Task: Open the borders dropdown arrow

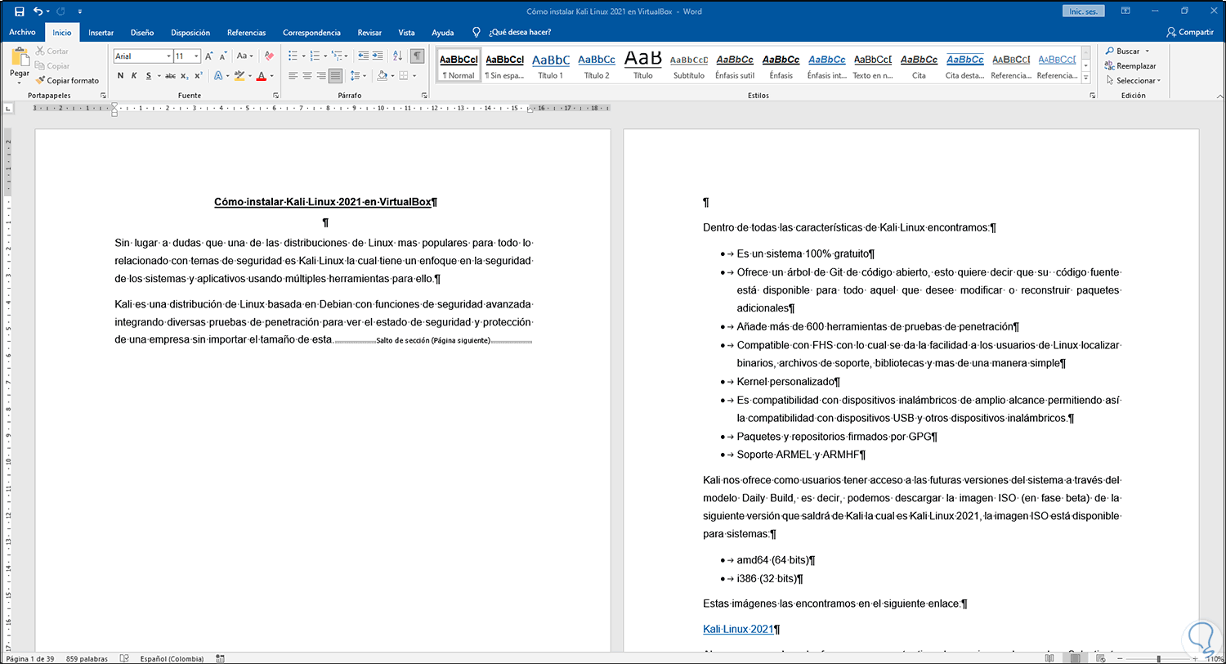Action: (x=414, y=76)
